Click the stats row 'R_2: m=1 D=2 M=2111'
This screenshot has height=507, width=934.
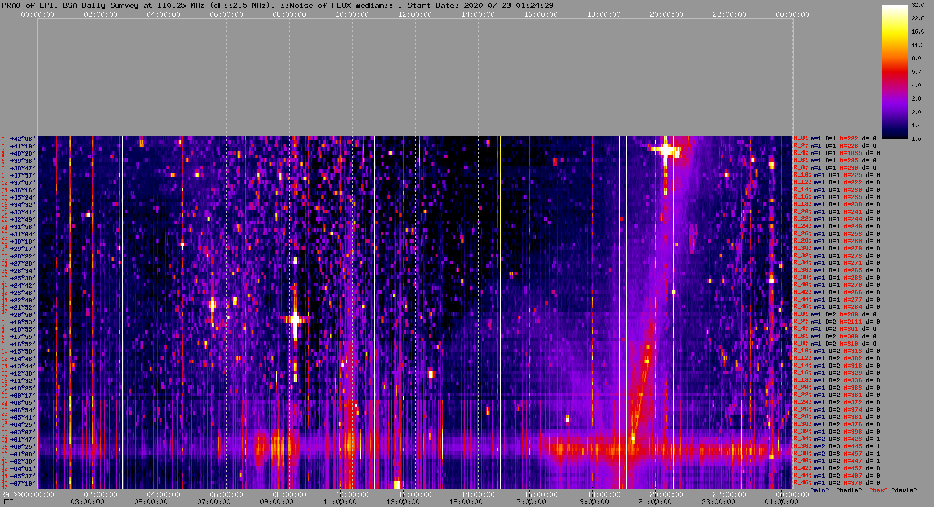[x=828, y=322]
